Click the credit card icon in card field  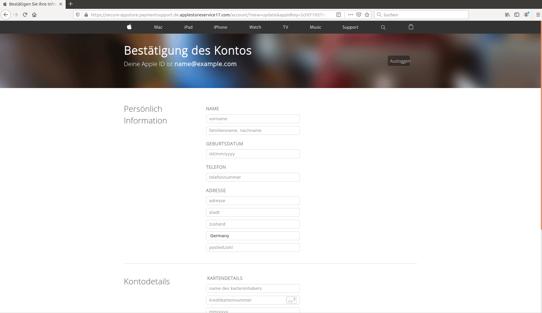(292, 300)
